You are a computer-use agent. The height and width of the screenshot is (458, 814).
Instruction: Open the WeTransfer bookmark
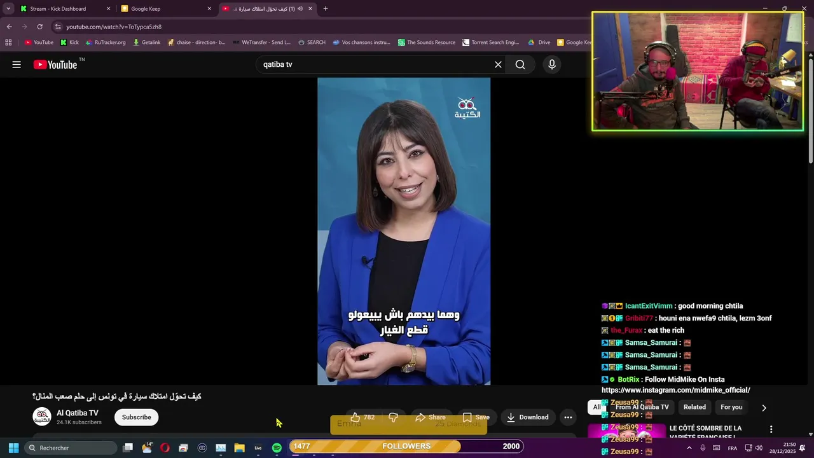261,43
